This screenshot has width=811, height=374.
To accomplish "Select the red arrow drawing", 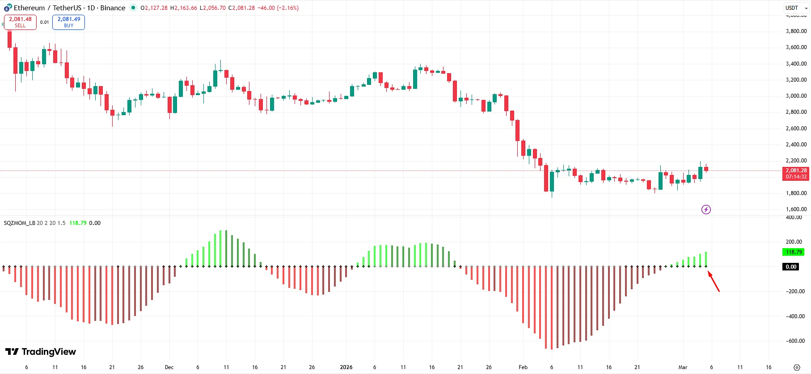I will coord(714,282).
